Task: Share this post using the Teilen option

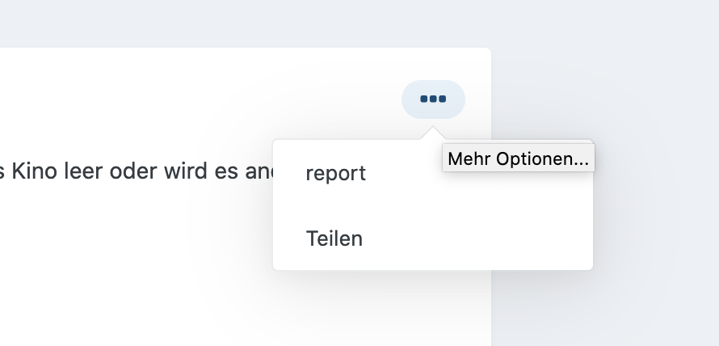Action: pos(334,238)
